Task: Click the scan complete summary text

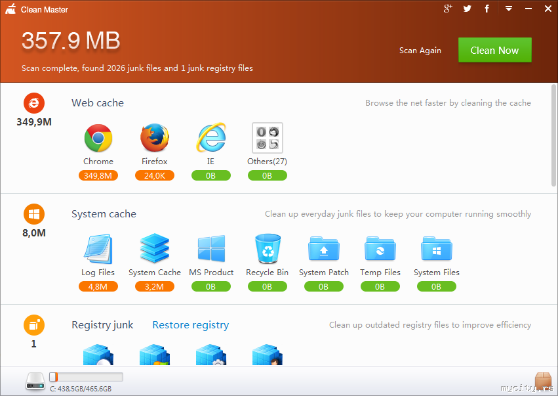Action: (137, 68)
